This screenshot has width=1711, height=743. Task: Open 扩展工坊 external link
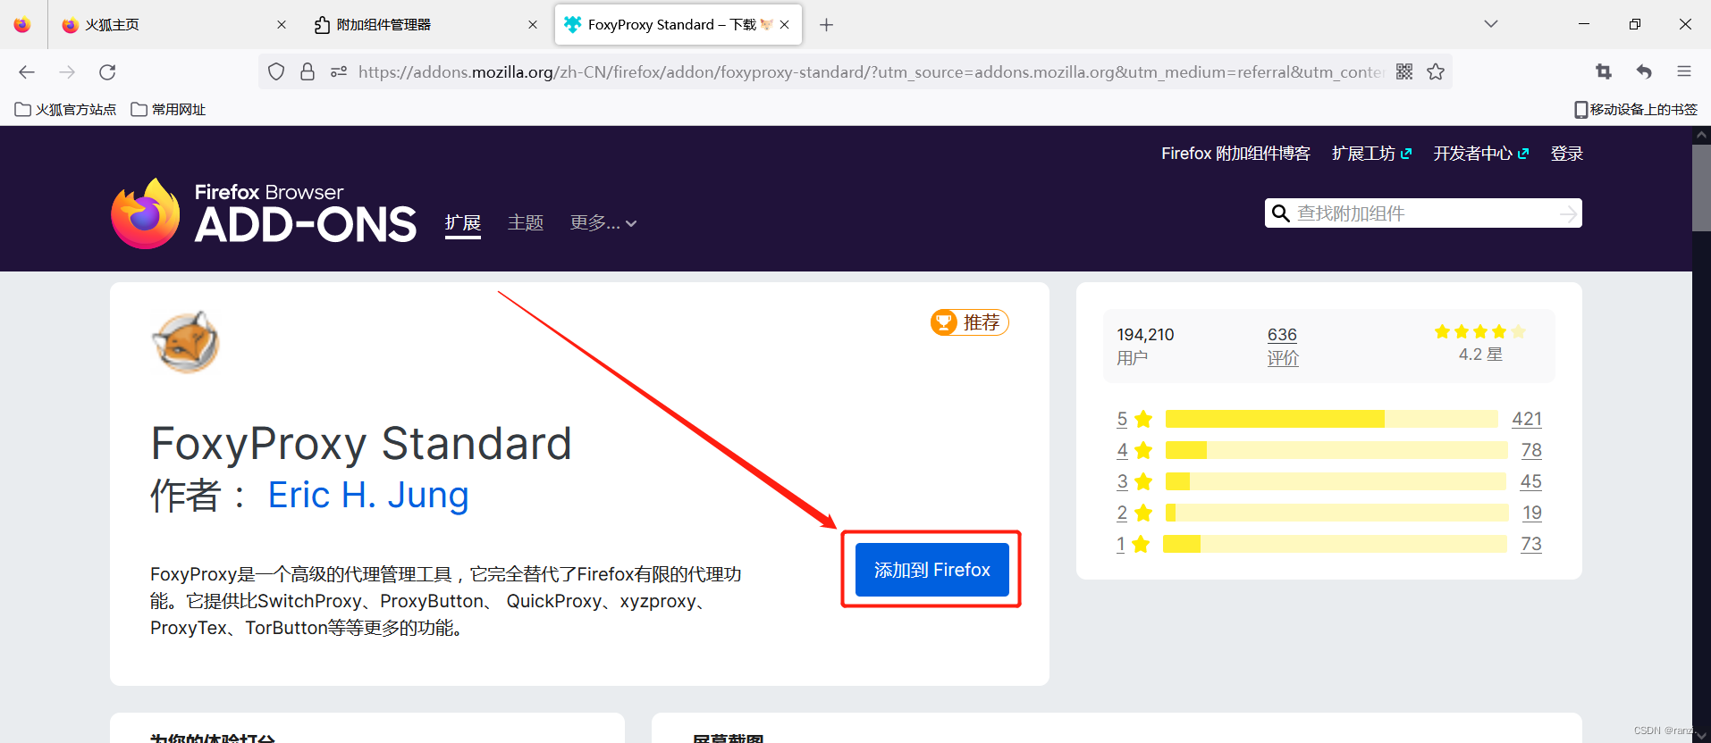1371,154
